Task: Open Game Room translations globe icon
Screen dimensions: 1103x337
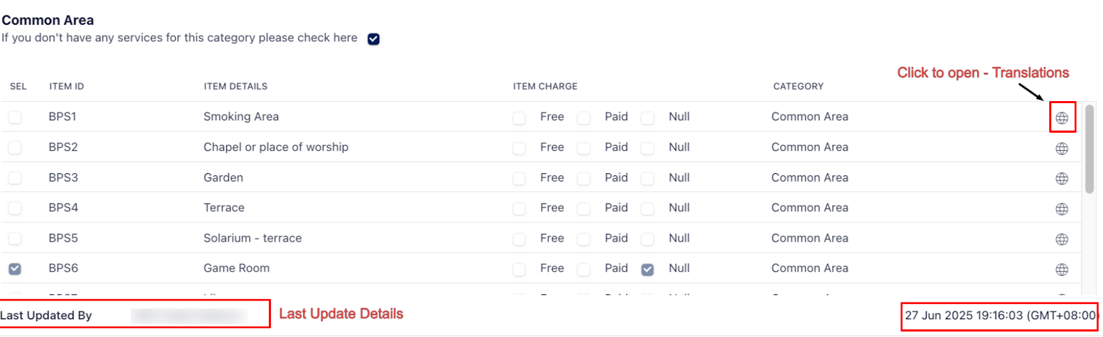Action: (1062, 270)
